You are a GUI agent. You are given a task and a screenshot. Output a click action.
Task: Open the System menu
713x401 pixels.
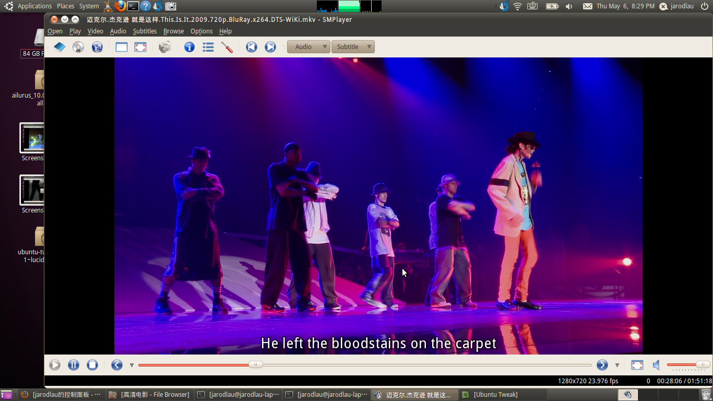(x=89, y=6)
